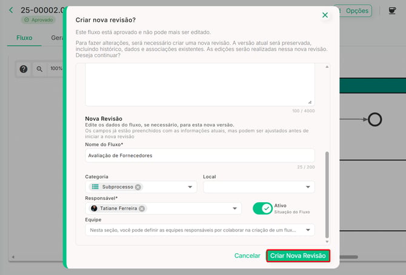Open the help question mark icon

pyautogui.click(x=24, y=69)
